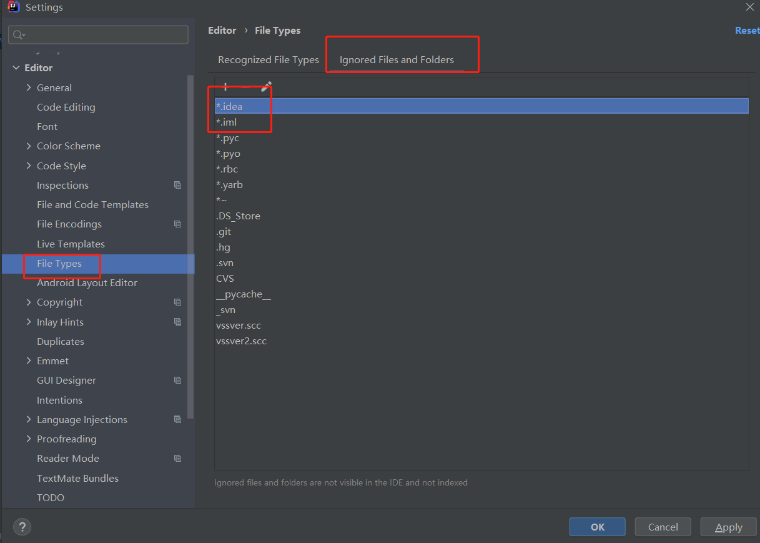Expand the Inlay Hints node arrow
760x543 pixels.
[29, 322]
